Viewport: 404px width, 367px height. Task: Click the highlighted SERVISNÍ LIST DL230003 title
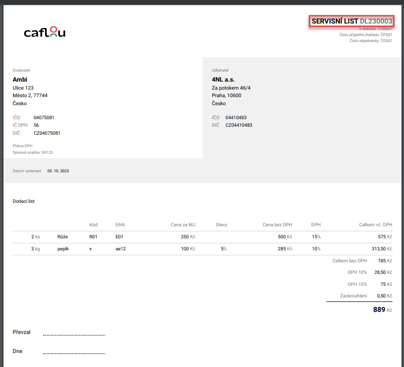(x=351, y=22)
